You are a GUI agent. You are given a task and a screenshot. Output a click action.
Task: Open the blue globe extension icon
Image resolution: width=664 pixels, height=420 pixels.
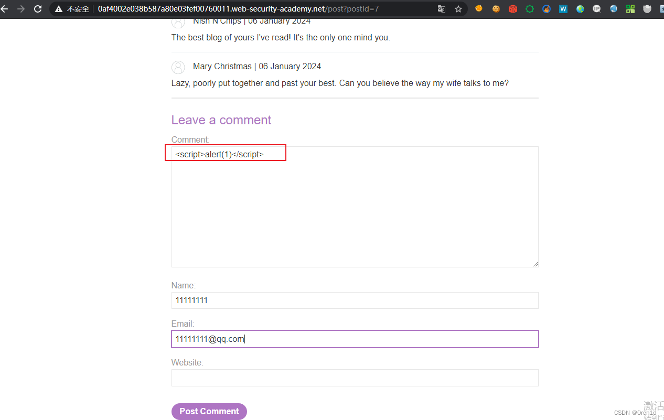[x=614, y=9]
